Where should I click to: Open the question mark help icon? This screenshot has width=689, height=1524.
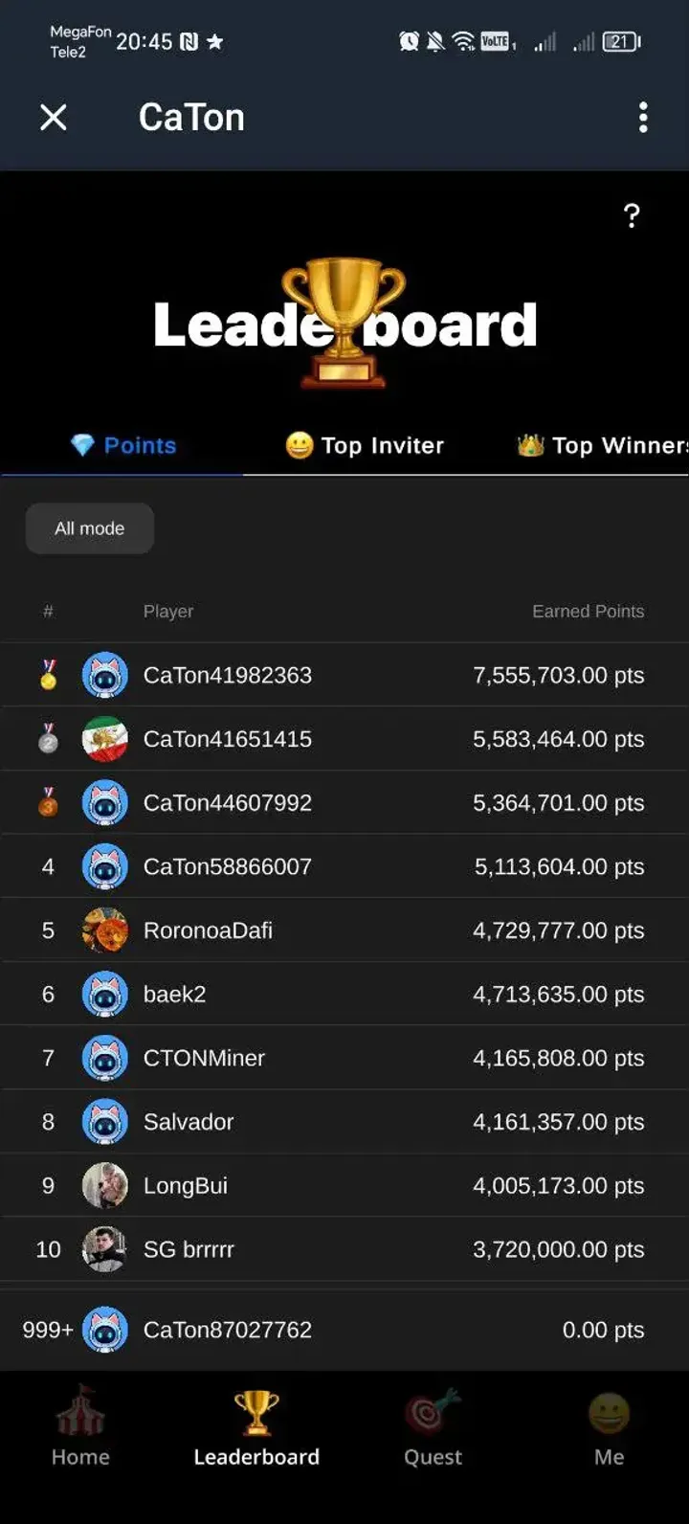(632, 216)
